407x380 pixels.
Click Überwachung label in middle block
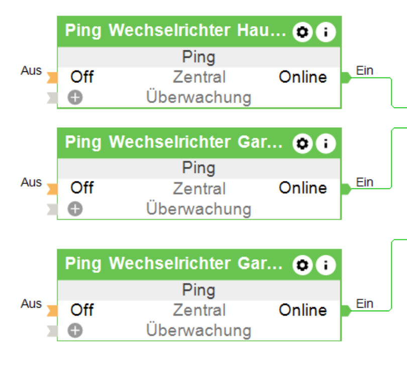(199, 209)
